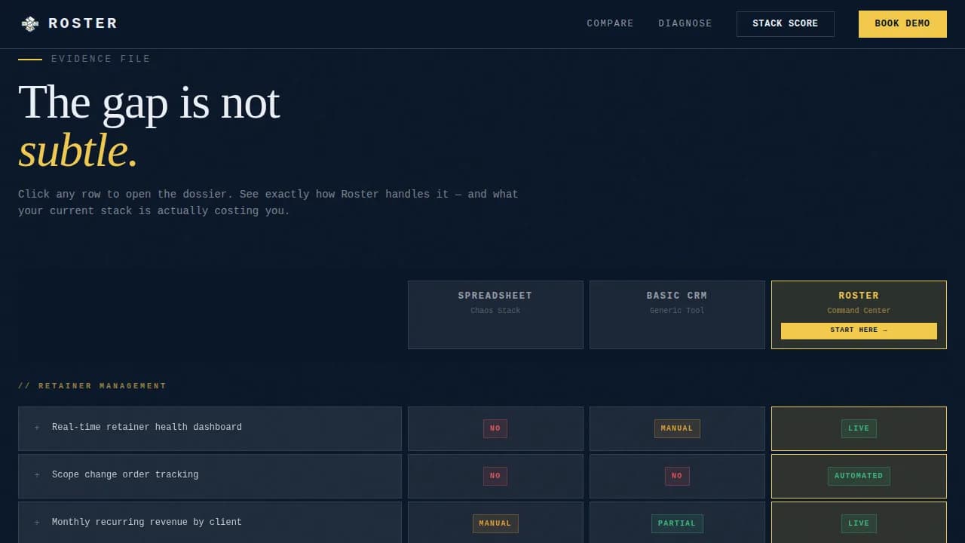Open the Compare nav link

click(x=610, y=23)
